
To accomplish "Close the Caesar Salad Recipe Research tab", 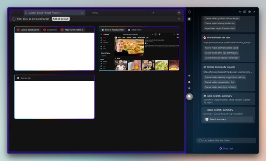I will tap(82, 13).
